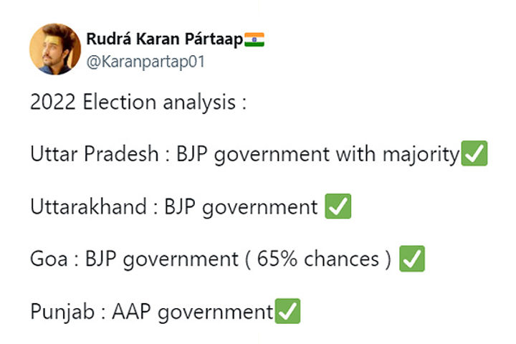Click the word "Goa" in the tweet
This screenshot has height=344, width=516.
tap(49, 259)
